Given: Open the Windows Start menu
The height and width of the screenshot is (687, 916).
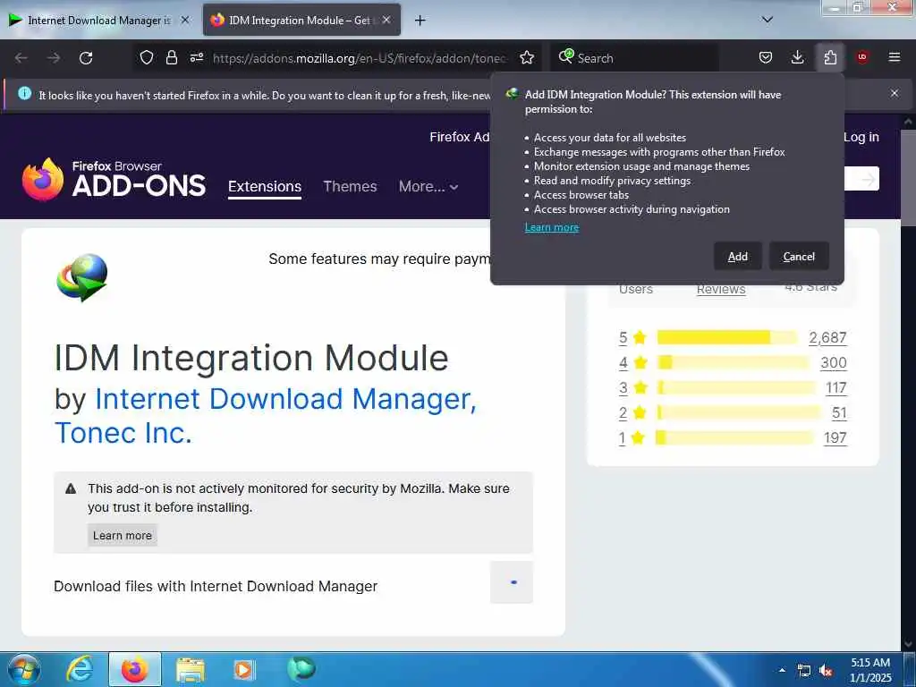Looking at the screenshot, I should point(23,669).
